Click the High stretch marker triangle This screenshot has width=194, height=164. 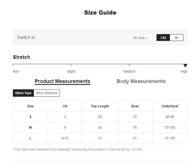[185, 66]
